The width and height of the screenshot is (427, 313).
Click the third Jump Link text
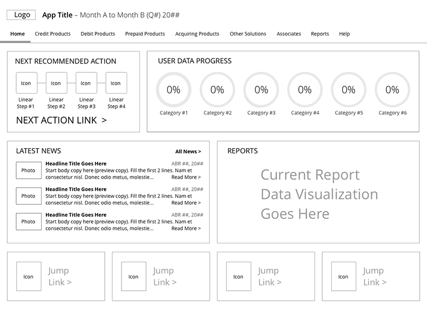pyautogui.click(x=269, y=276)
